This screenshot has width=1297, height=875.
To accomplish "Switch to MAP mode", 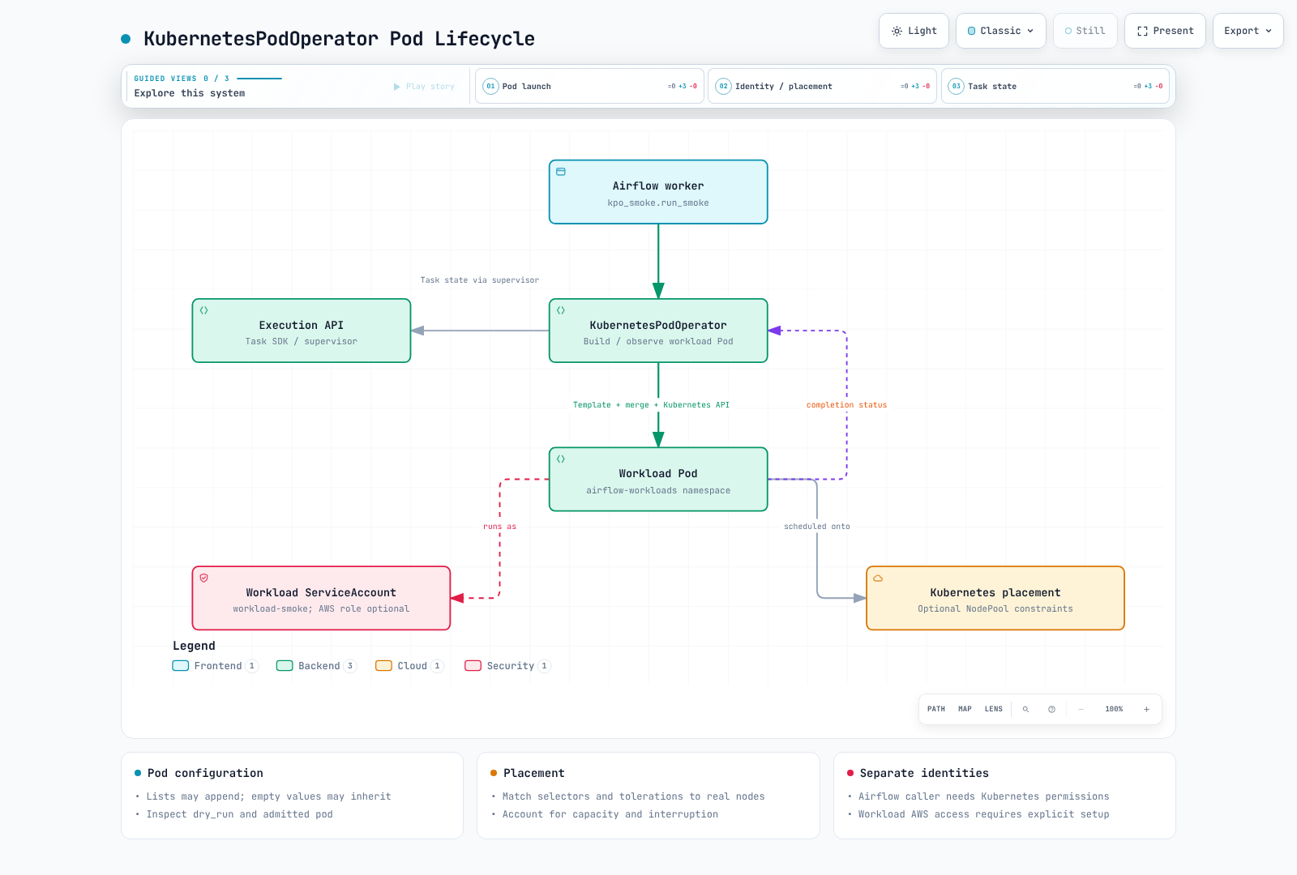I will pos(965,709).
